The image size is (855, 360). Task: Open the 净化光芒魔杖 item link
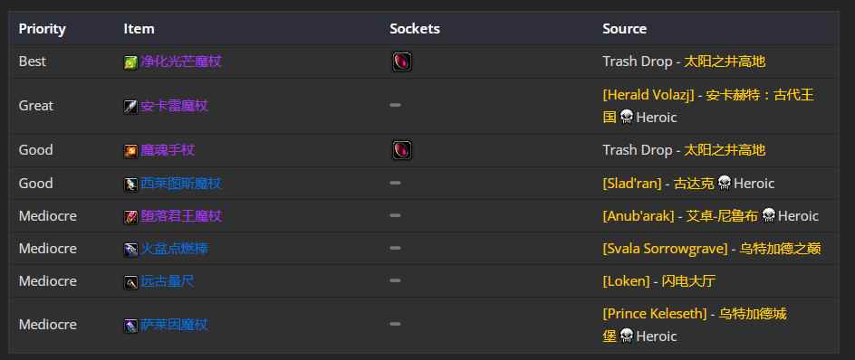pos(181,61)
